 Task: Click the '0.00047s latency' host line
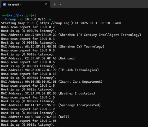[x=29, y=31]
